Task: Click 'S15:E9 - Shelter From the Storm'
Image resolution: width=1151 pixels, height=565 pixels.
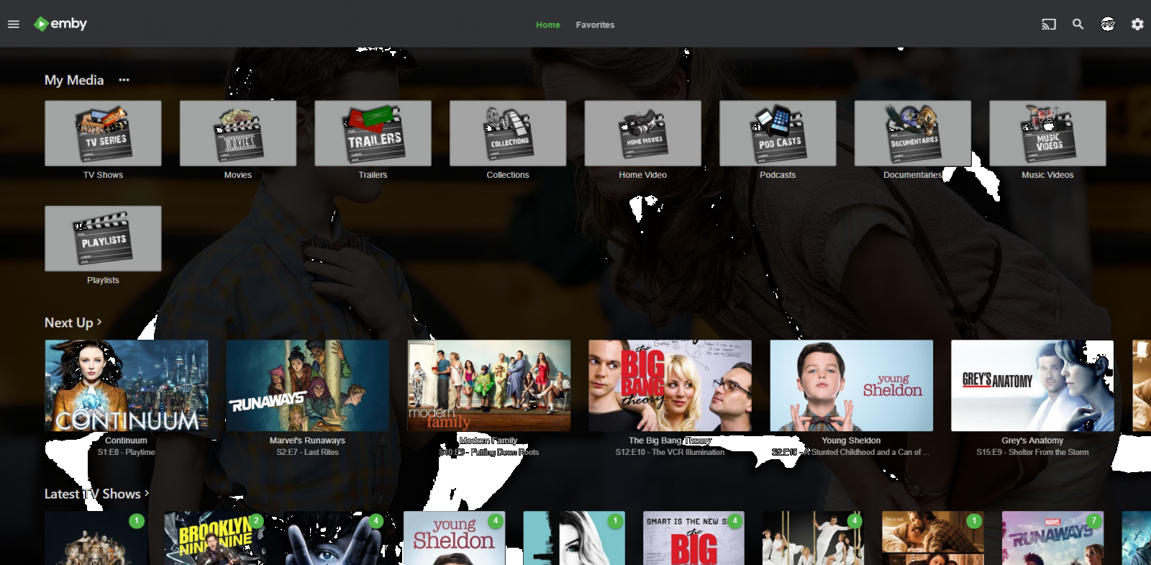Action: [1032, 452]
